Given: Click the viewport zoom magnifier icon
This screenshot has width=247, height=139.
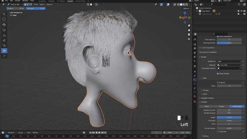Looking at the screenshot, I should click(x=189, y=25).
